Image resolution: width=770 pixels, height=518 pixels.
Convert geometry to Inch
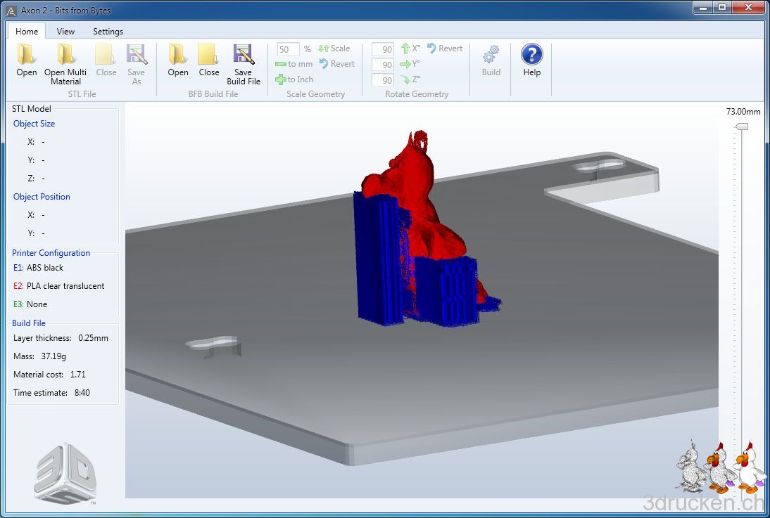pos(294,79)
